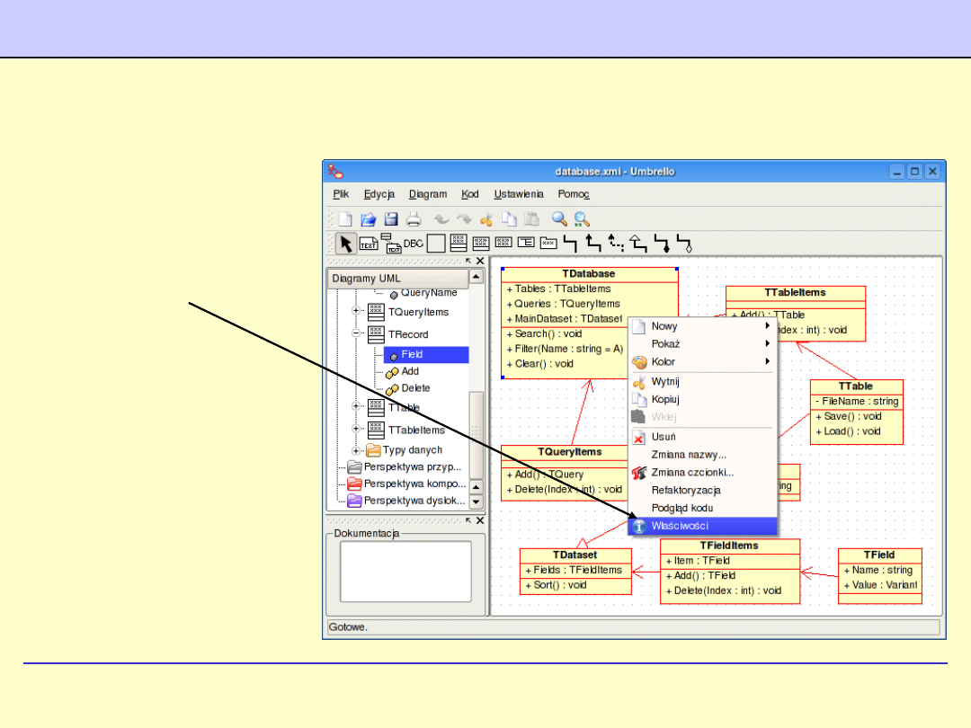The height and width of the screenshot is (728, 971).
Task: Click tree view scroll-up arrow
Action: [477, 277]
